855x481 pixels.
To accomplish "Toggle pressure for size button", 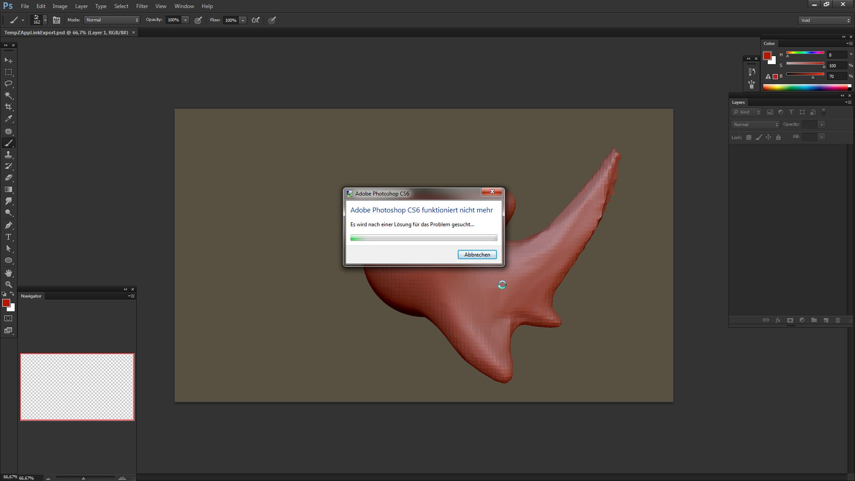I will 272,20.
